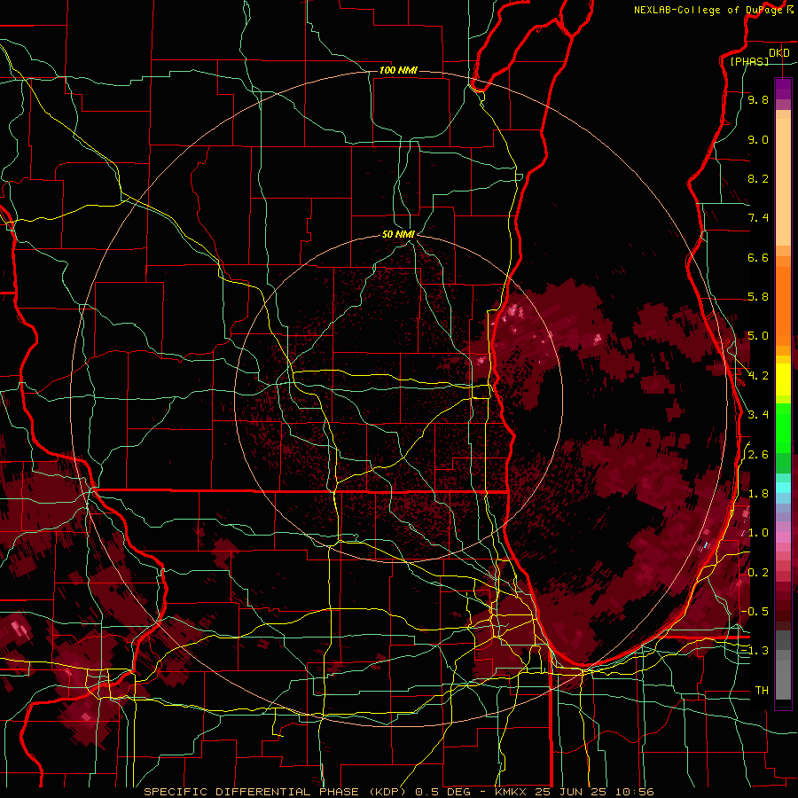
Task: Pick the yellow color bar segment
Action: tap(783, 379)
